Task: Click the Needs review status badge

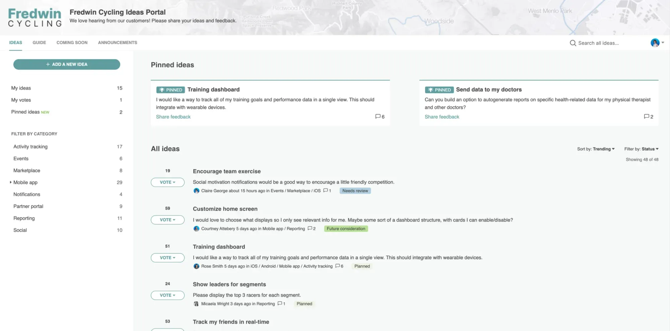Action: click(x=355, y=191)
